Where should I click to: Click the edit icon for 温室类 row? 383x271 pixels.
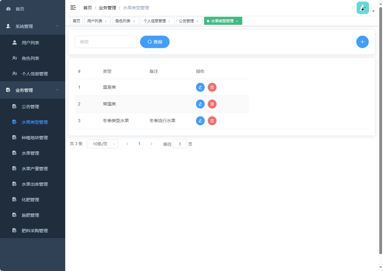(x=200, y=87)
